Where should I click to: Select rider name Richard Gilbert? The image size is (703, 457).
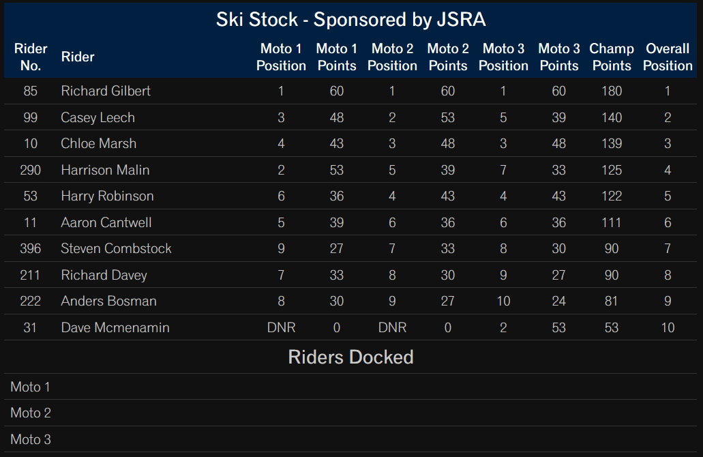[x=106, y=91]
